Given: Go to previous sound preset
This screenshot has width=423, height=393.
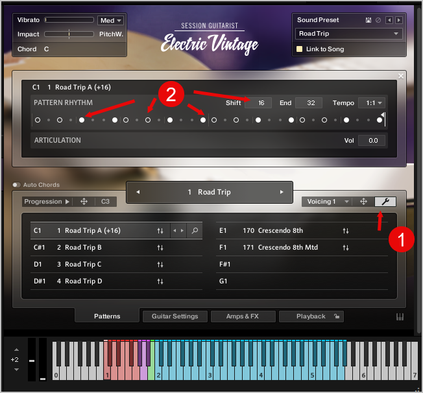Looking at the screenshot, I should 389,20.
